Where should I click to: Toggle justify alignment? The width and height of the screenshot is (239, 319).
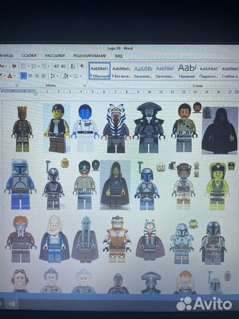[x=44, y=76]
